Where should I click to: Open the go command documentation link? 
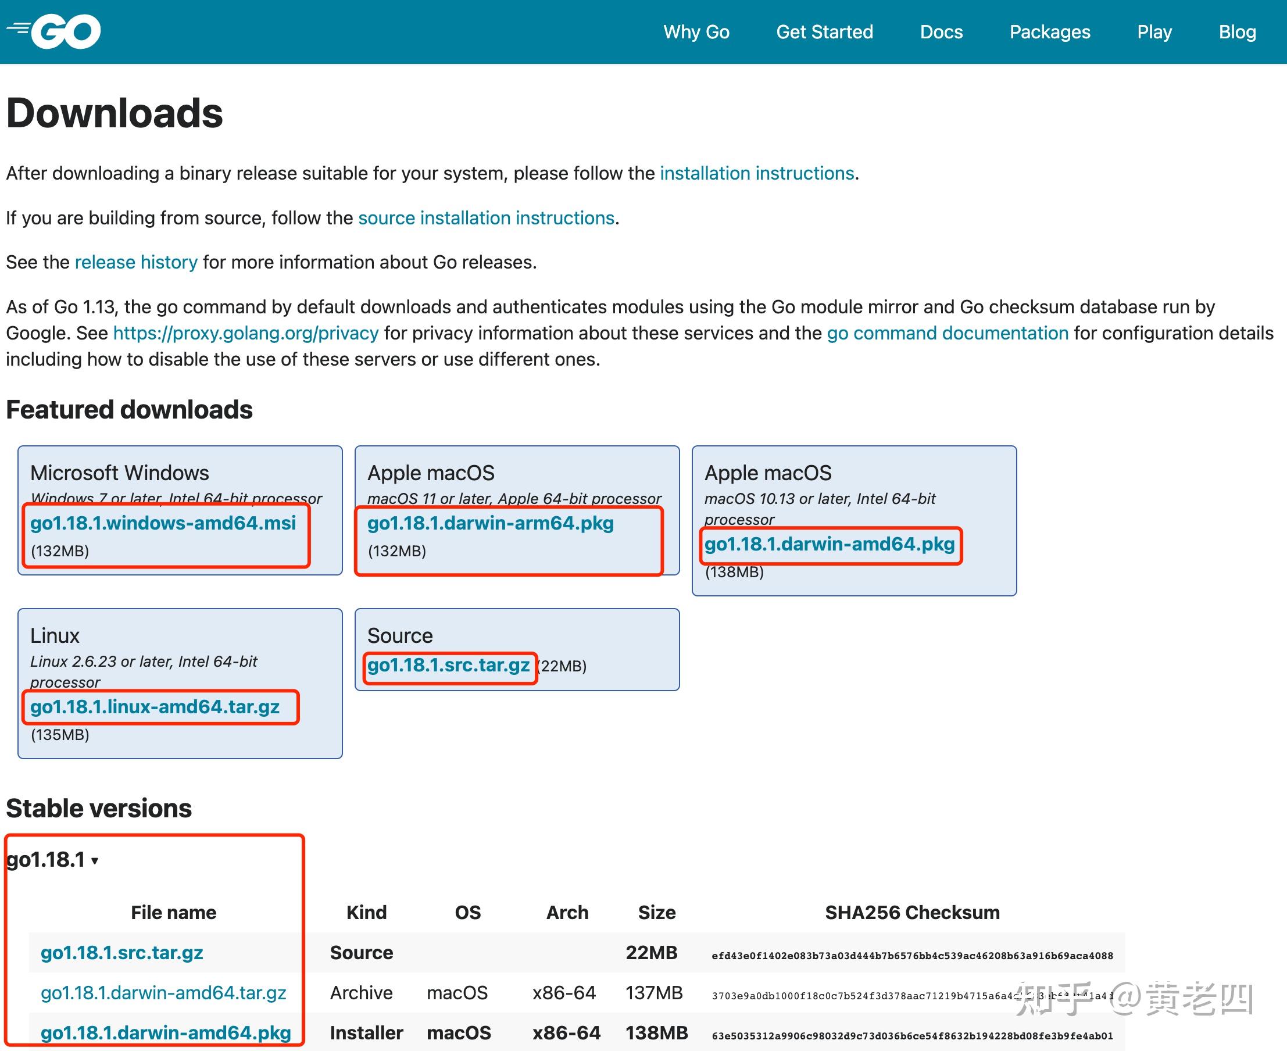tap(948, 333)
